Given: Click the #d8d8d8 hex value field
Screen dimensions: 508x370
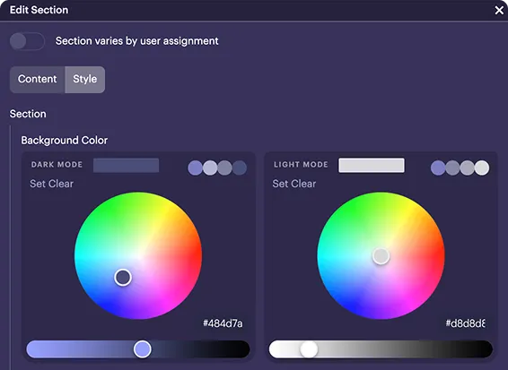Looking at the screenshot, I should point(465,323).
